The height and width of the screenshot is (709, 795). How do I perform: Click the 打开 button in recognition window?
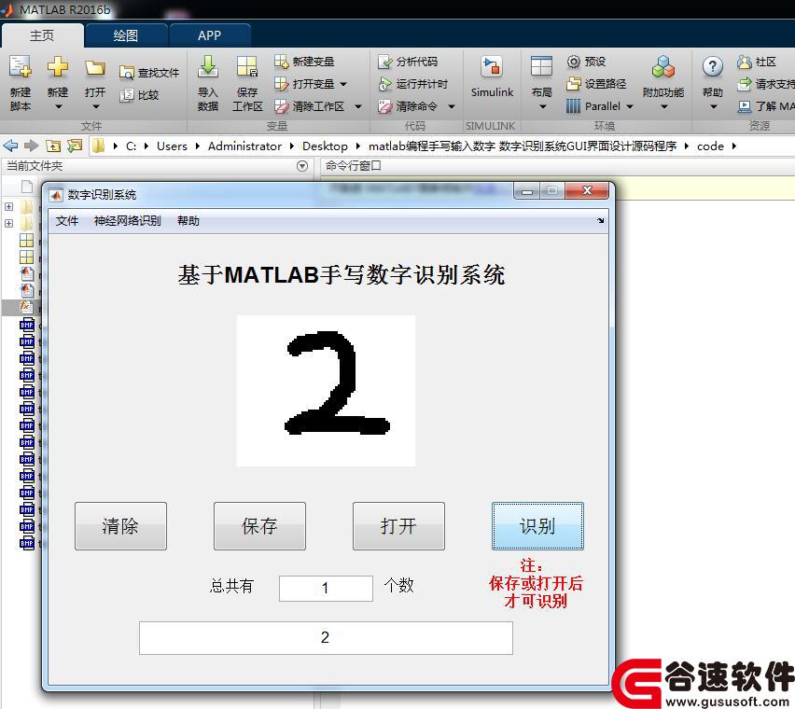(x=398, y=526)
